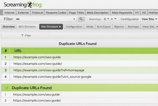Click the green play arrow icon
158x106 pixels.
point(112,19)
